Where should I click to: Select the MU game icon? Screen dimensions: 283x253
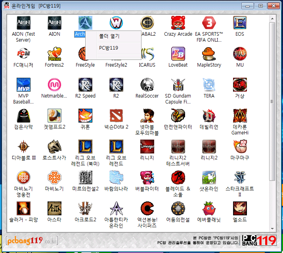240,54
